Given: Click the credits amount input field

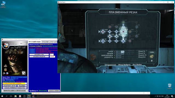Looking at the screenshot, I should coord(52,57).
